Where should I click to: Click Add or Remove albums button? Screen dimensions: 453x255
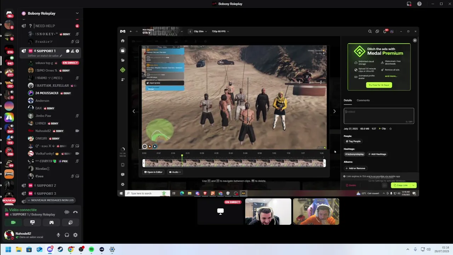(355, 168)
